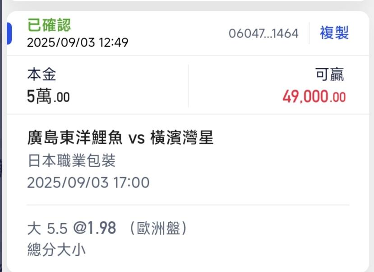The height and width of the screenshot is (272, 374).
Task: Tap the (歐洲盤) odds format label
Action: 155,229
